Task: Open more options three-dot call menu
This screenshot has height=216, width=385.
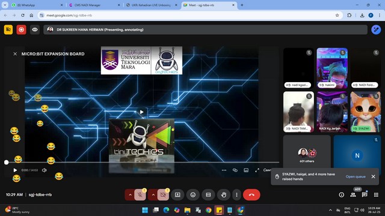Action: [x=236, y=194]
